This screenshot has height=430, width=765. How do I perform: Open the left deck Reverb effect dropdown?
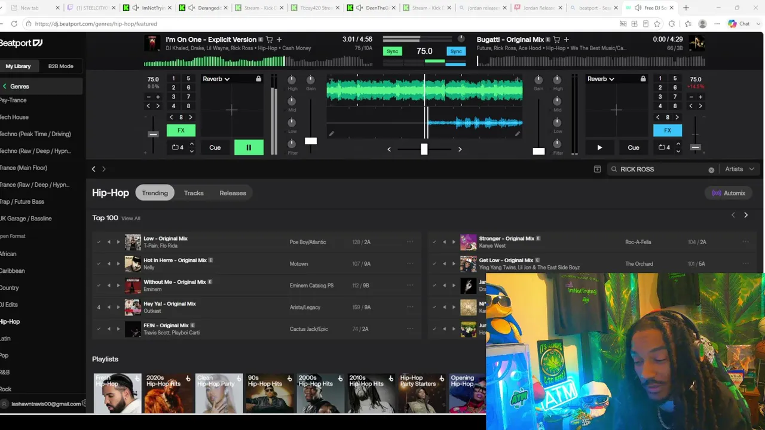[x=216, y=79]
